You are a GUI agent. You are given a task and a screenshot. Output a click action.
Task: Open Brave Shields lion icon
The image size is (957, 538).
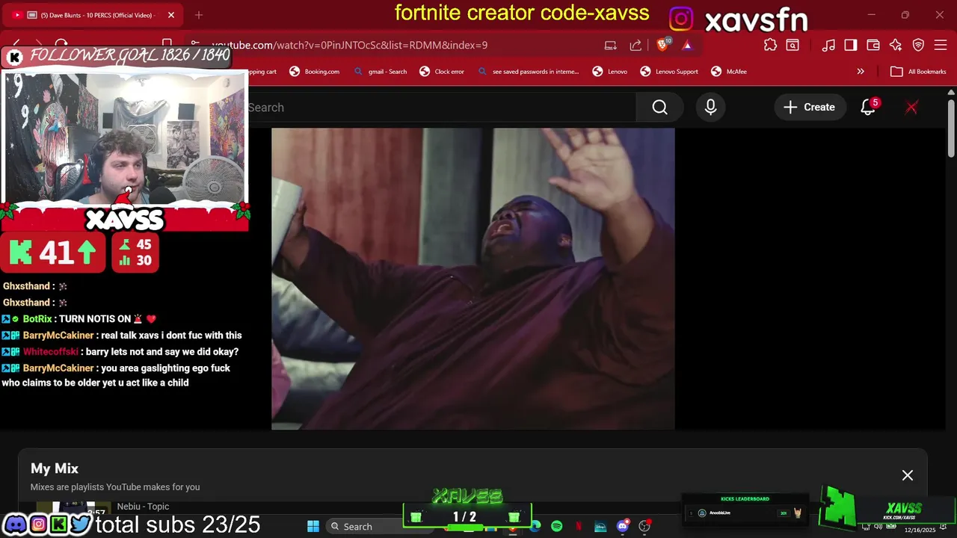[663, 45]
